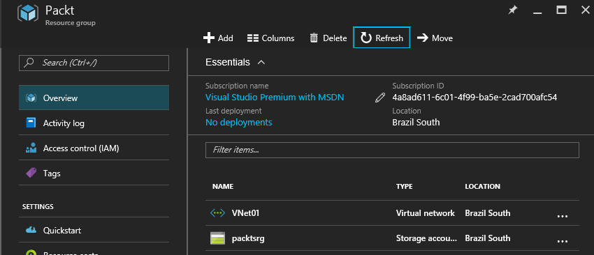The width and height of the screenshot is (594, 255).
Task: Open the Visual Studio Premium with MSDN link
Action: pos(275,97)
